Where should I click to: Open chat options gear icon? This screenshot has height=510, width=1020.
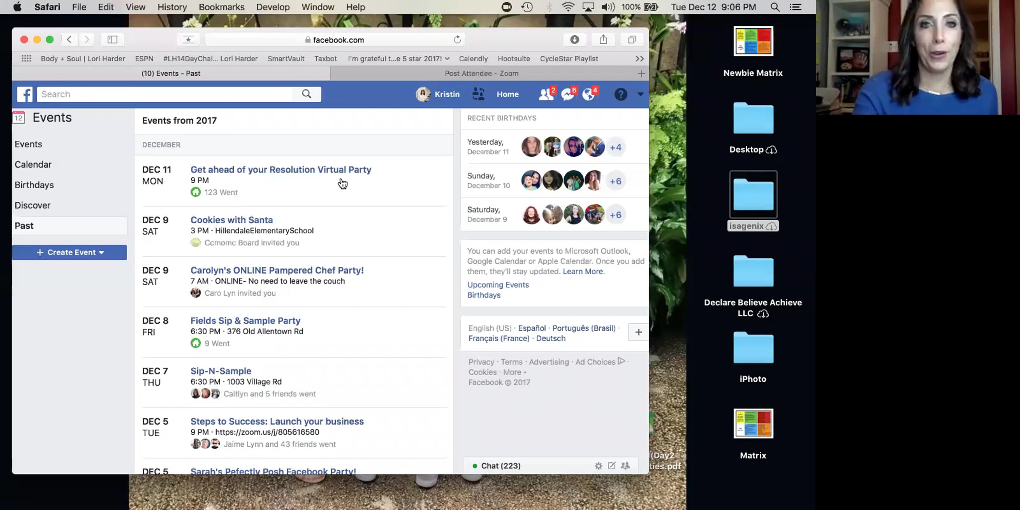pyautogui.click(x=598, y=466)
